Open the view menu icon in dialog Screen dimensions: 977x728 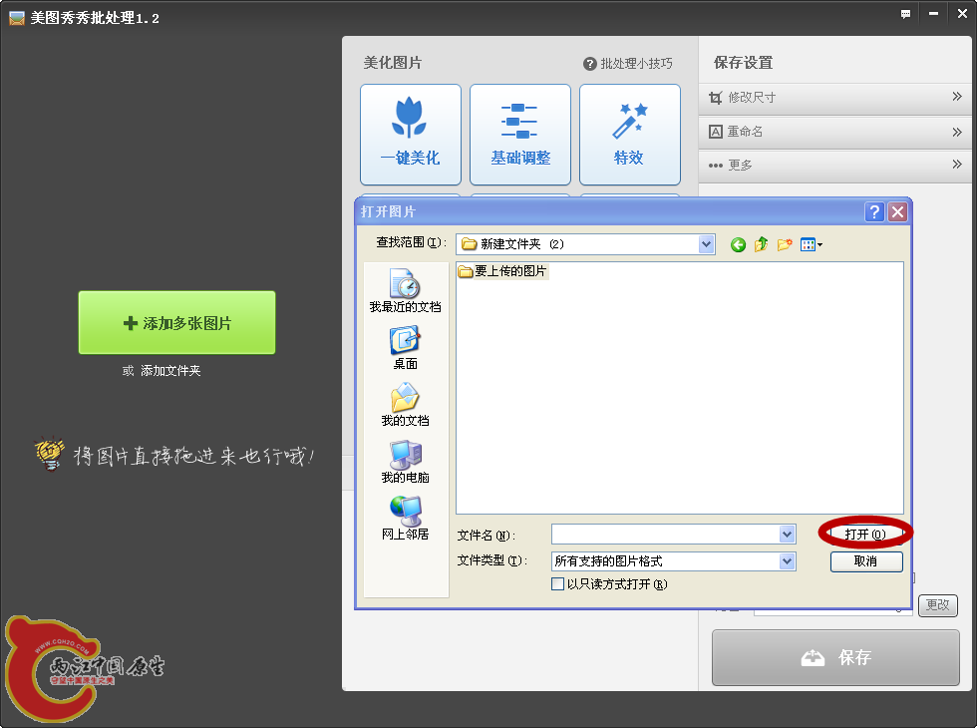tap(811, 244)
